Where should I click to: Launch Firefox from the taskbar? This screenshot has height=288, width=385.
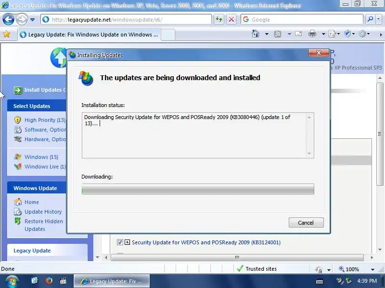[x=49, y=280]
